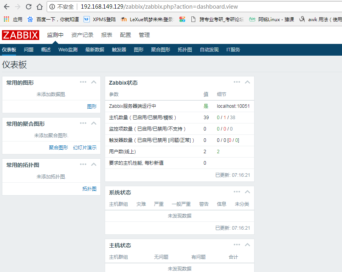
Task: Switch to the 最新数据 submenu tab
Action: pos(95,50)
